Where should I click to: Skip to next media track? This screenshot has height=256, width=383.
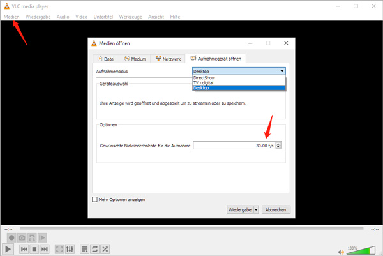click(45, 248)
